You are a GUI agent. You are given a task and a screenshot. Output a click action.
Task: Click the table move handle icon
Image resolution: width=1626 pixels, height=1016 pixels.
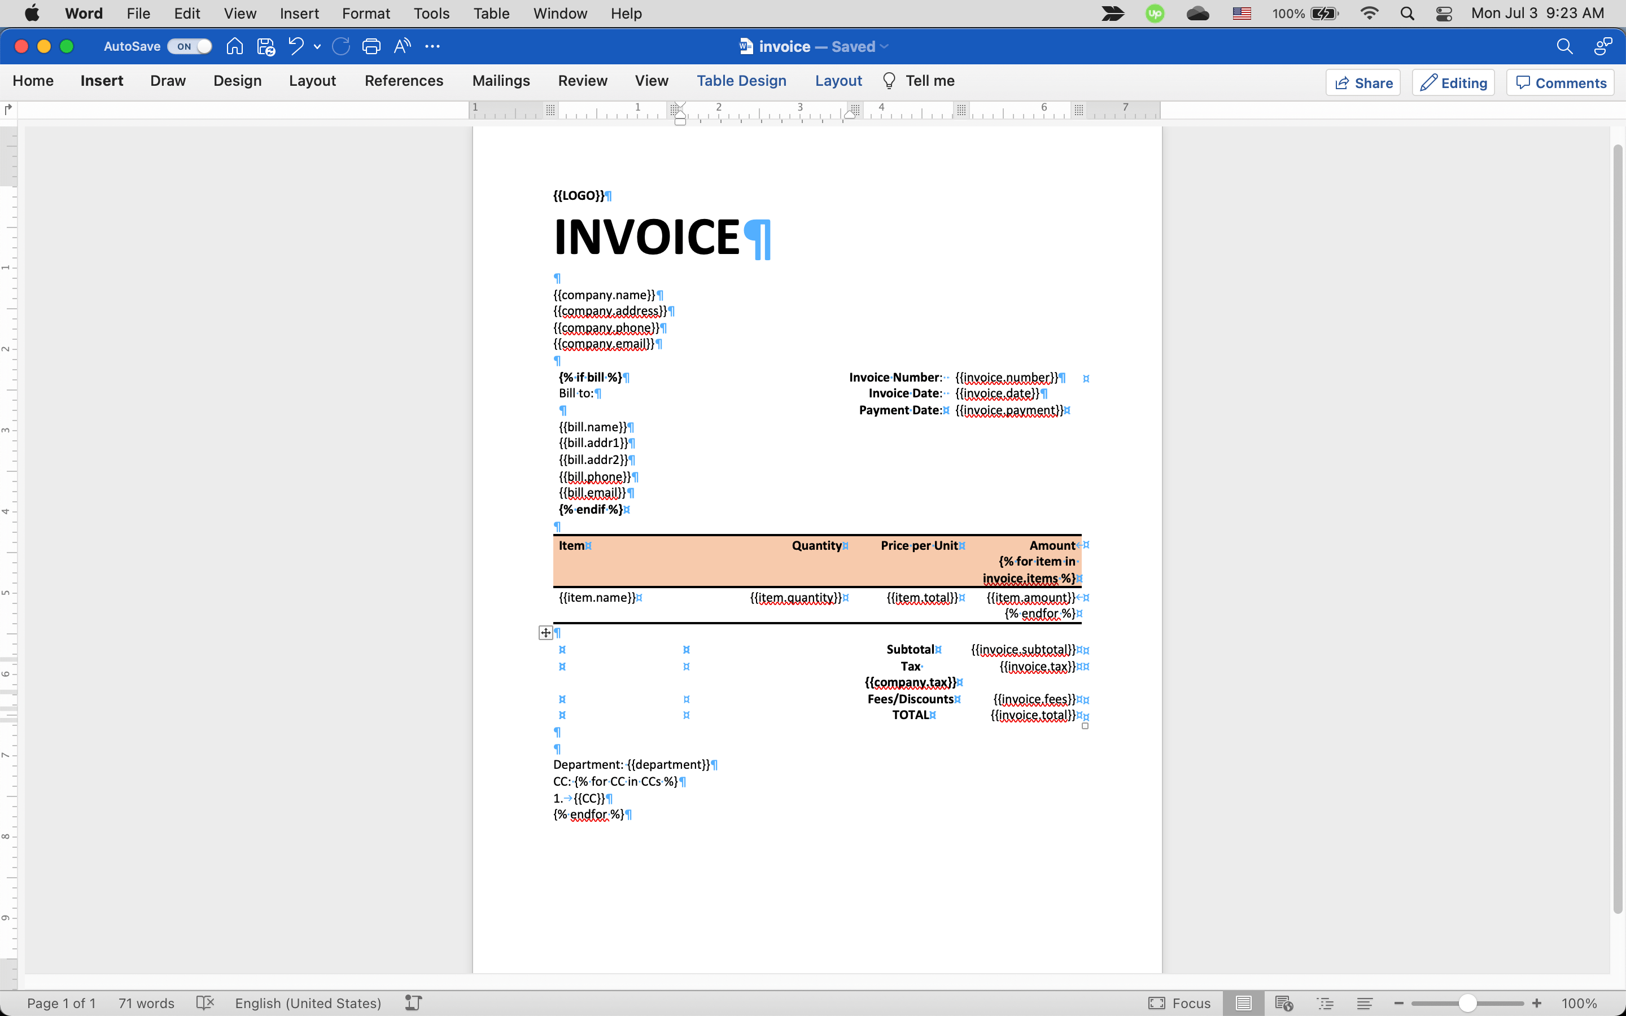point(545,632)
